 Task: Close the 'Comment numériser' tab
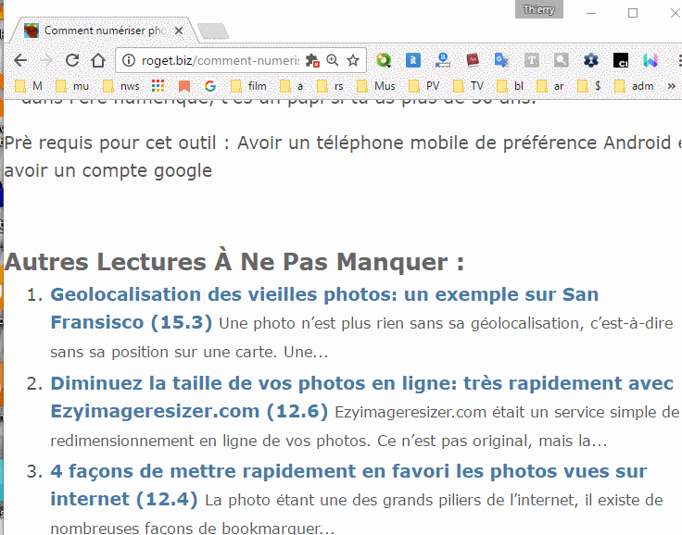pyautogui.click(x=179, y=31)
